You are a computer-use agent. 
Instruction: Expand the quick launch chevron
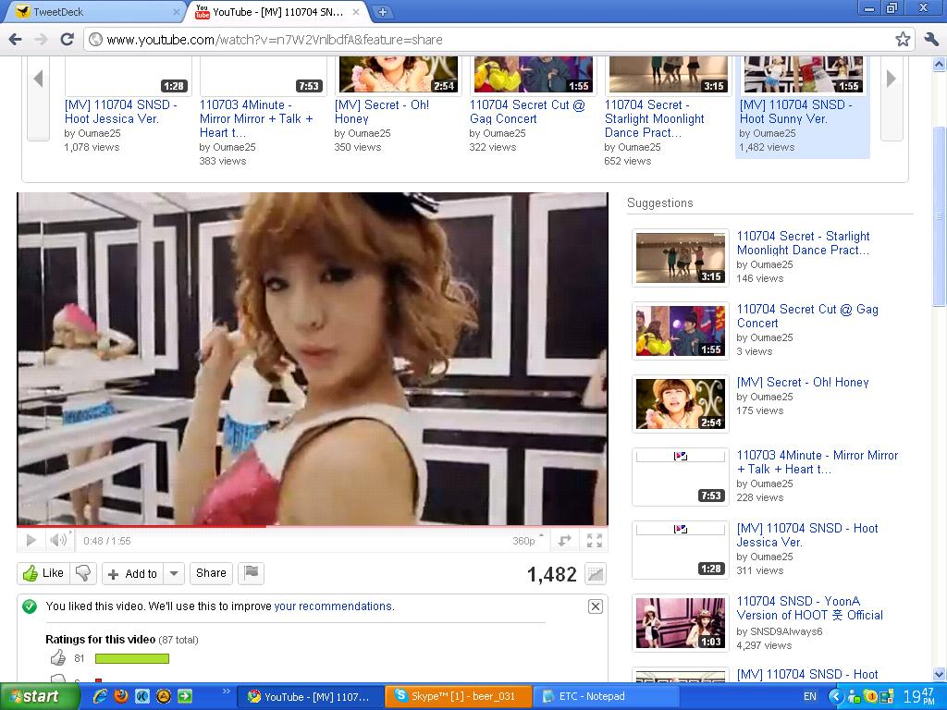tap(227, 692)
